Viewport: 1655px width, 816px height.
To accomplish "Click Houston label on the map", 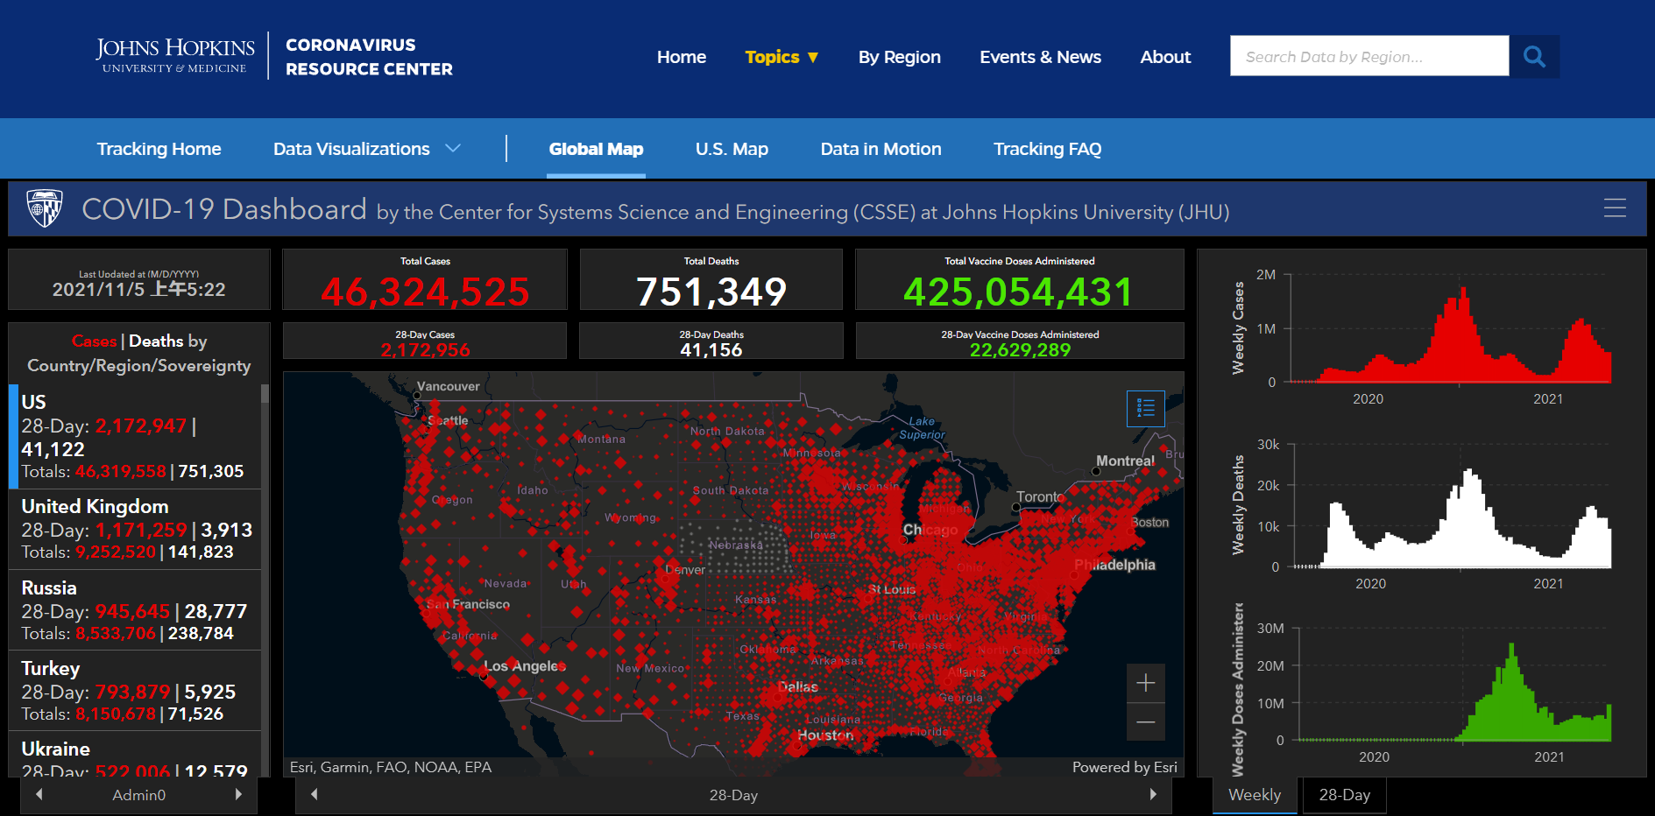I will click(x=825, y=735).
